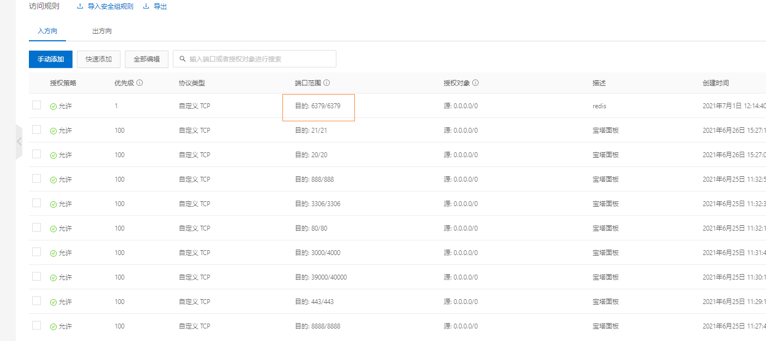Check the row with port 39000/40000
Viewport: 766px width, 341px height.
tap(37, 276)
